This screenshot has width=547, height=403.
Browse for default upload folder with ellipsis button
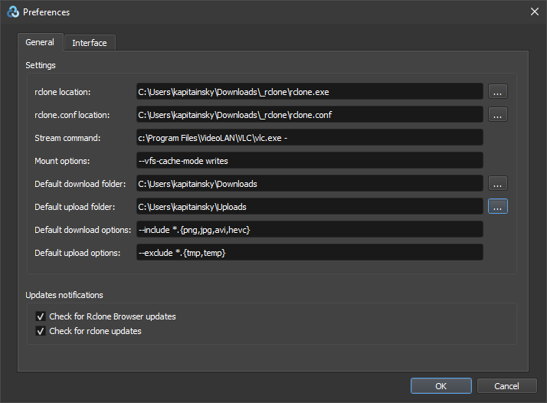497,207
